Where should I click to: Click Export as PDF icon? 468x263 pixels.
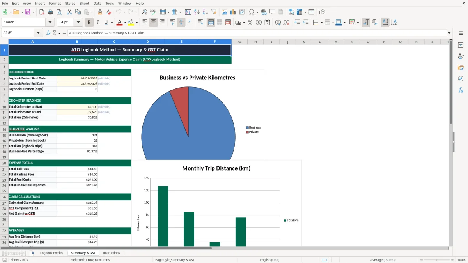tap(42, 12)
